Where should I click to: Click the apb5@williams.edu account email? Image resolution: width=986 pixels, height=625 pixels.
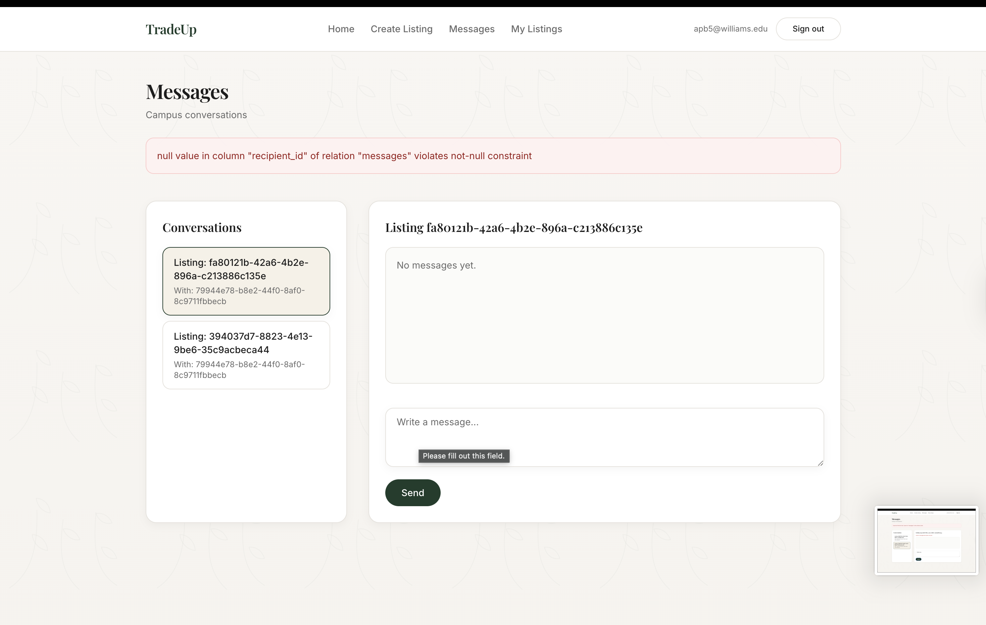point(730,29)
